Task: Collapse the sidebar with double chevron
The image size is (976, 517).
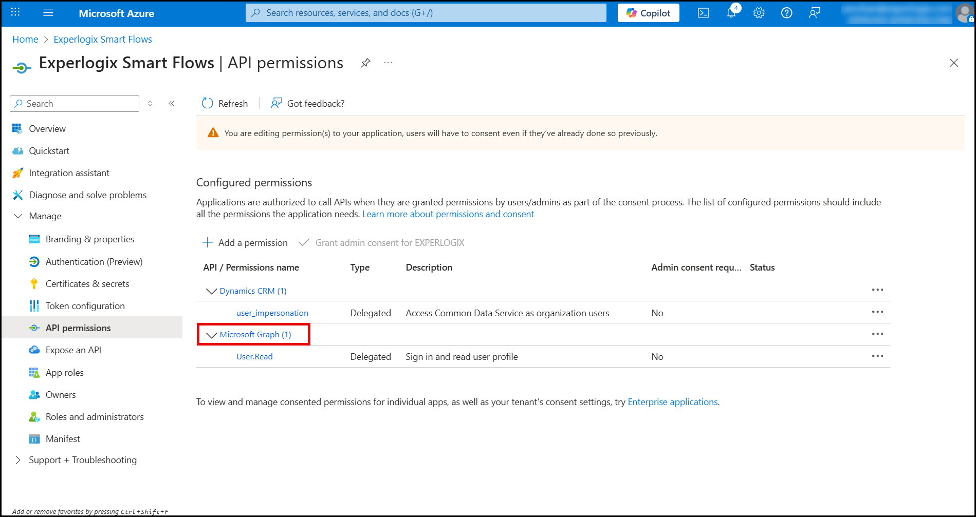Action: (x=172, y=104)
